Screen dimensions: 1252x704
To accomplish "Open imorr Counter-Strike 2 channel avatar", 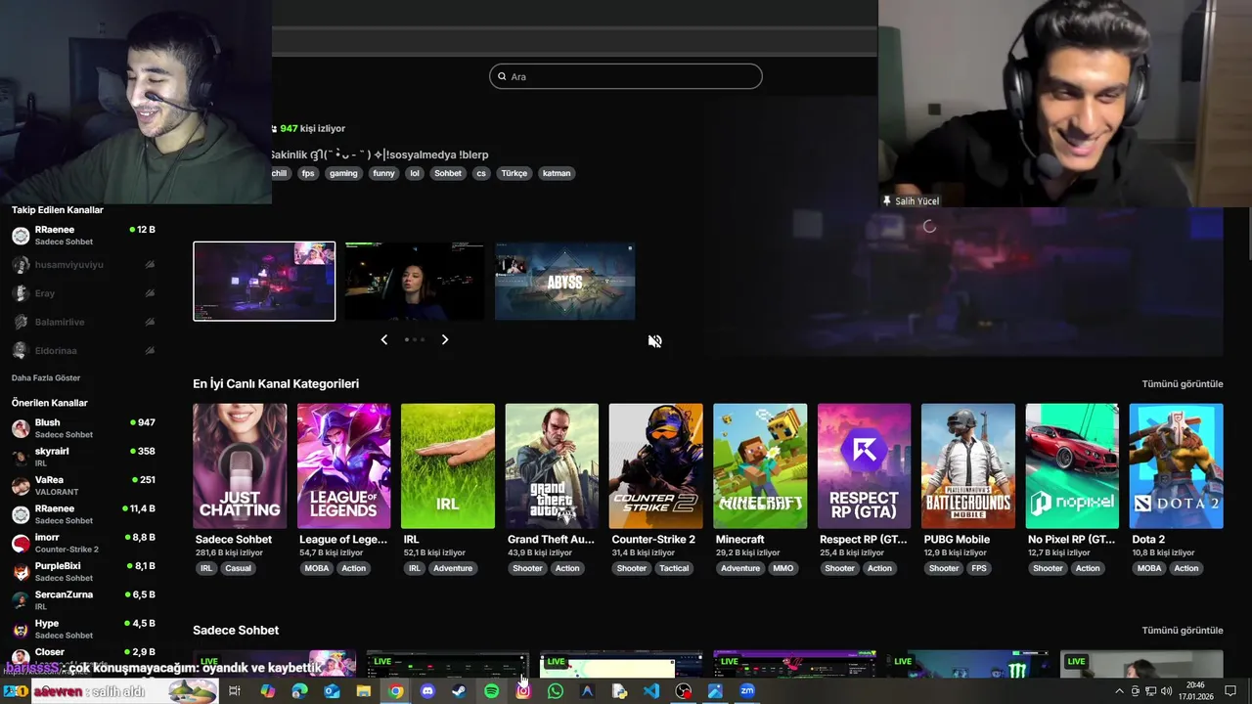I will [x=21, y=543].
